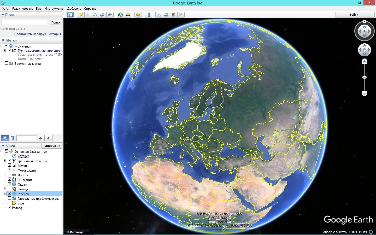
Task: Save image using the toolbar icon
Action: (173, 15)
